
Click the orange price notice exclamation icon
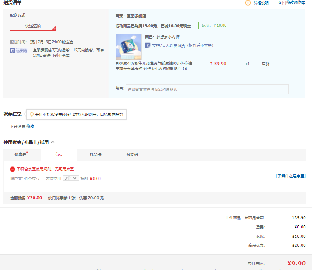click(248, 3)
